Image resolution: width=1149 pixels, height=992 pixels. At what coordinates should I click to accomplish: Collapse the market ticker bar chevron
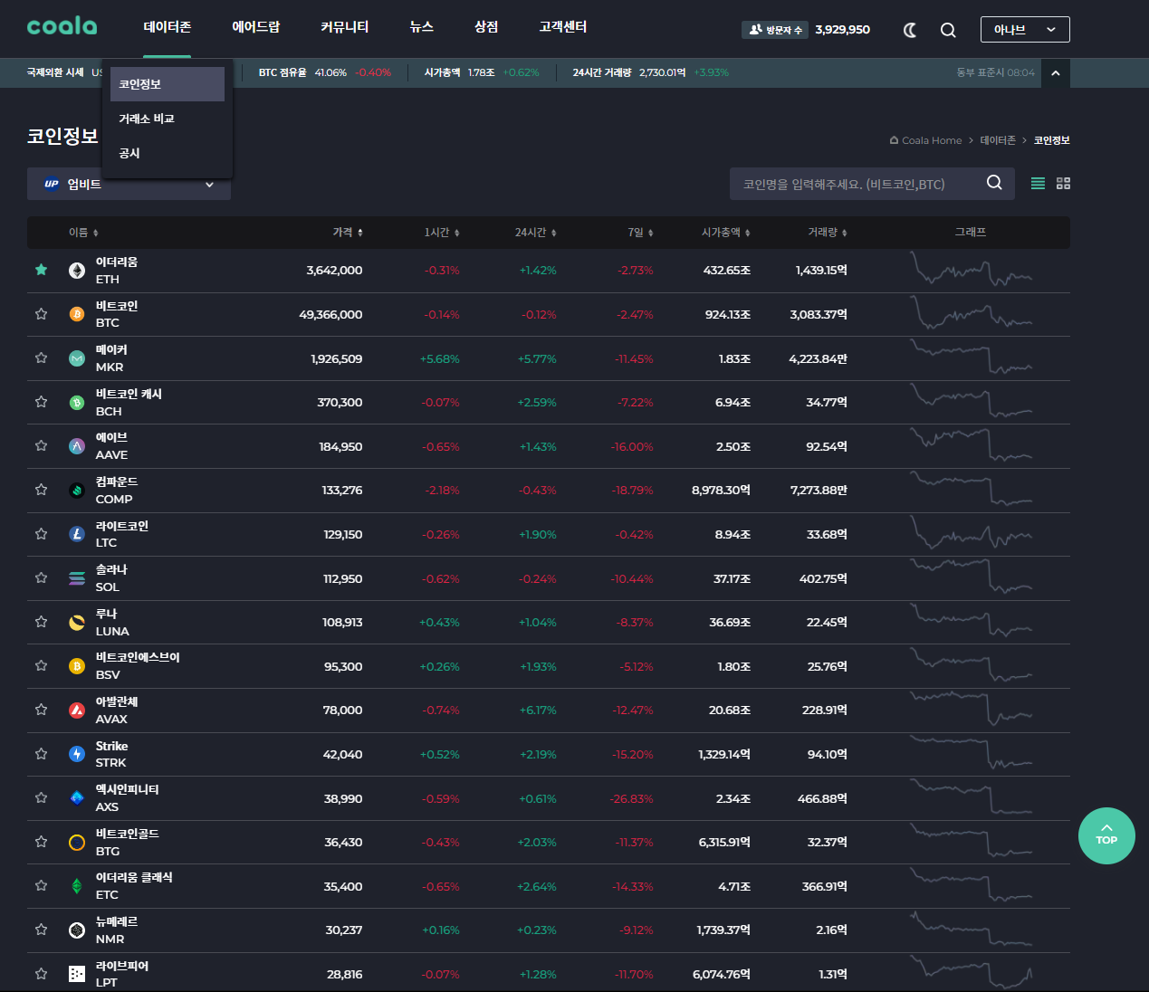pos(1056,73)
